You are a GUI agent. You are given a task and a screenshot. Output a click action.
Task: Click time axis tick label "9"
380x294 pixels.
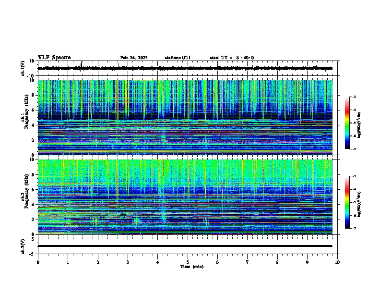307,262
